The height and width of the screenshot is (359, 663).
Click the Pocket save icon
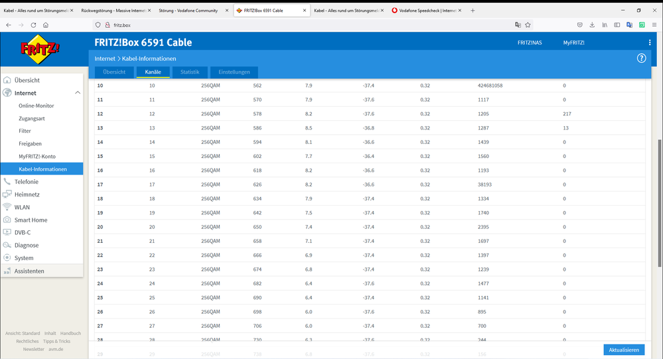click(x=579, y=25)
